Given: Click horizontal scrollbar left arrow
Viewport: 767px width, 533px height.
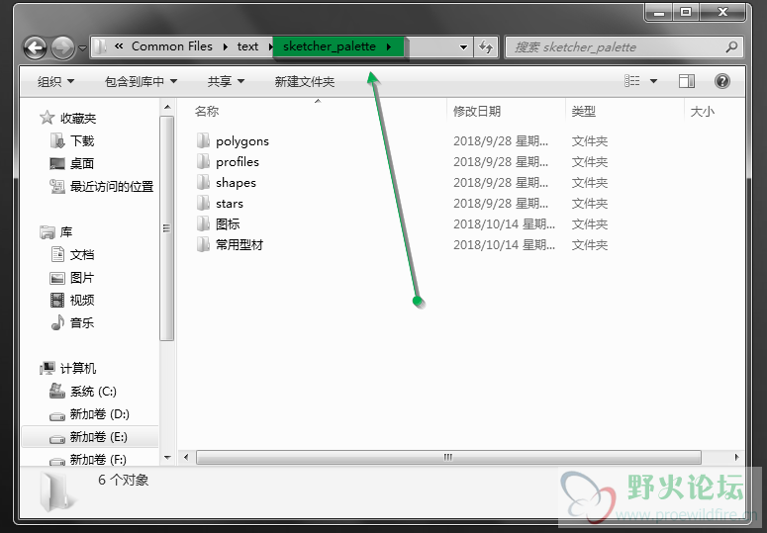Looking at the screenshot, I should [186, 458].
